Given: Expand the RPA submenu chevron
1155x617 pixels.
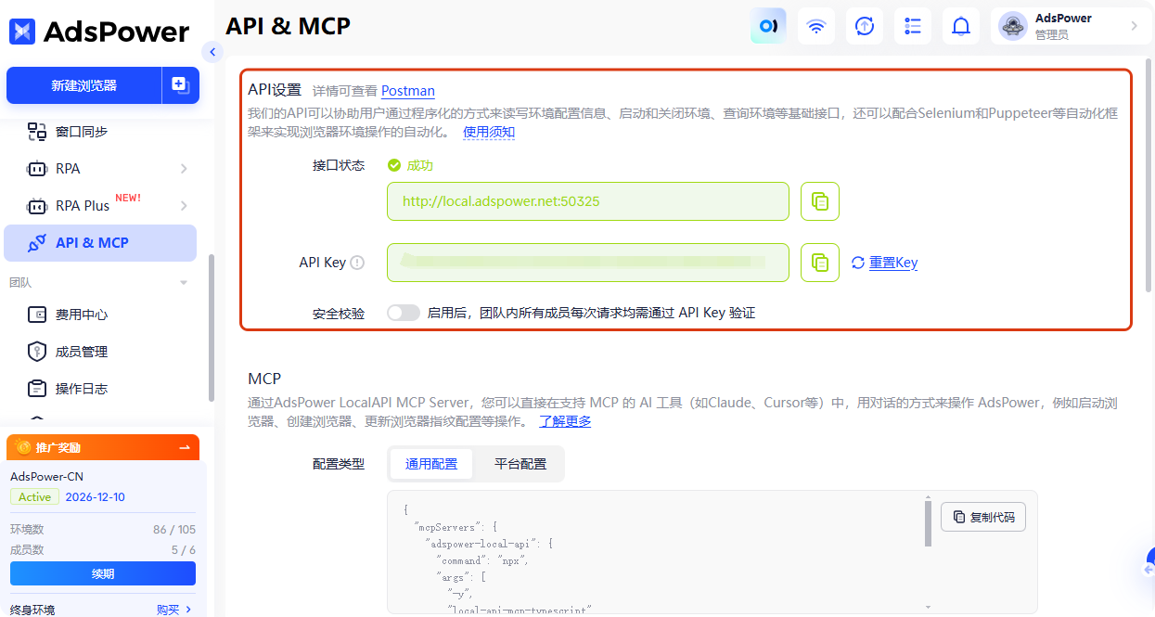Looking at the screenshot, I should tap(184, 169).
